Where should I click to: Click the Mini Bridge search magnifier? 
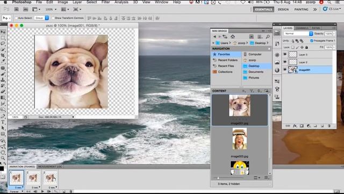click(x=268, y=37)
